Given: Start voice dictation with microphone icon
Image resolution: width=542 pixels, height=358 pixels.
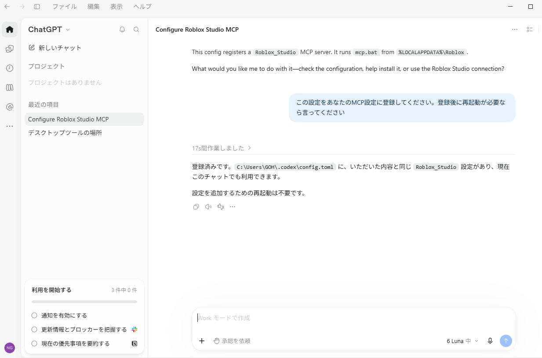Looking at the screenshot, I should click(490, 341).
